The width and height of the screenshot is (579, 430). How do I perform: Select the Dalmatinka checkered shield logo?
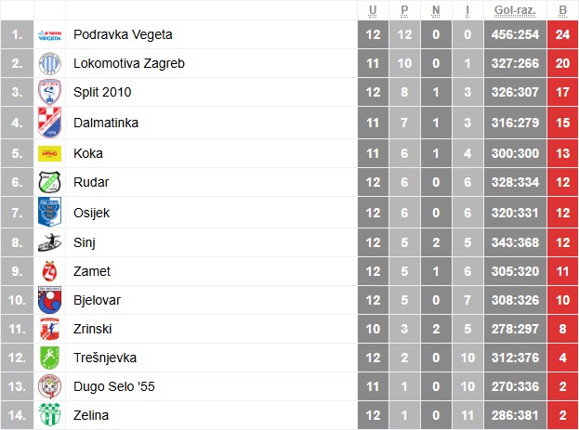tap(49, 123)
